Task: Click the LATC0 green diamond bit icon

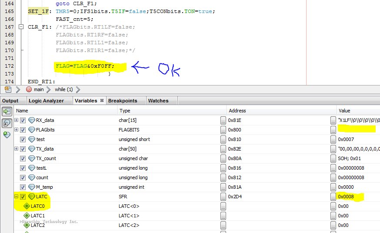Action: click(x=27, y=206)
